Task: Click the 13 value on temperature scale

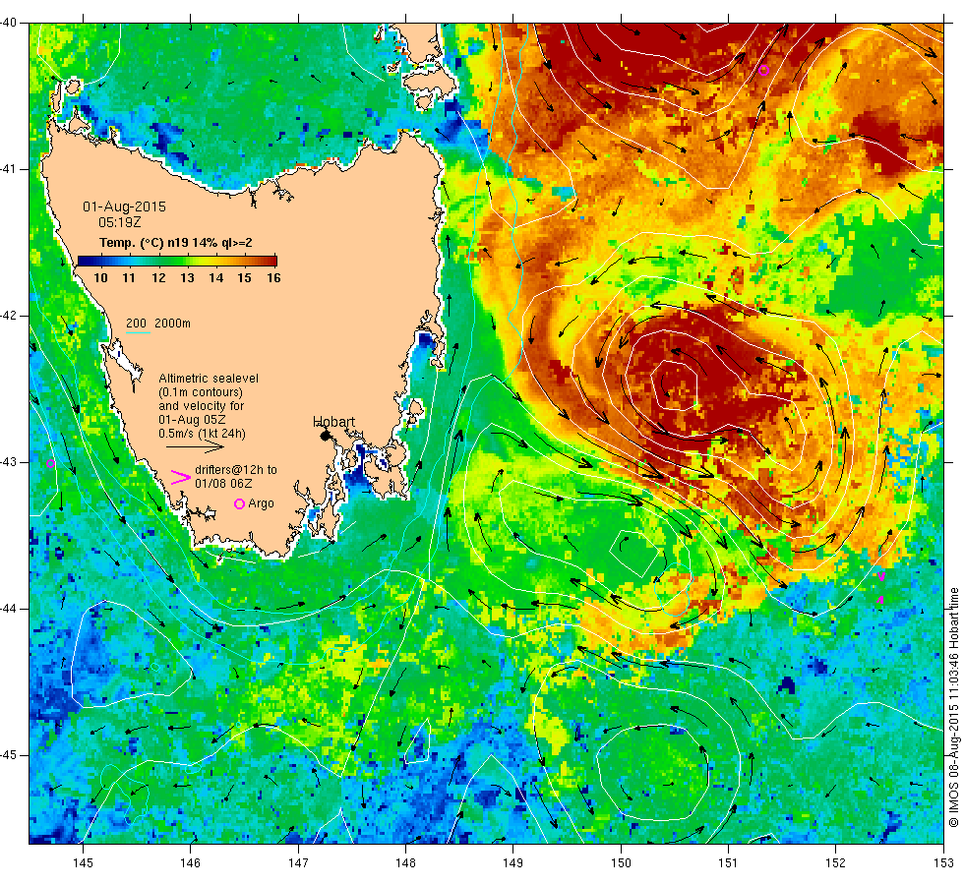Action: point(188,277)
